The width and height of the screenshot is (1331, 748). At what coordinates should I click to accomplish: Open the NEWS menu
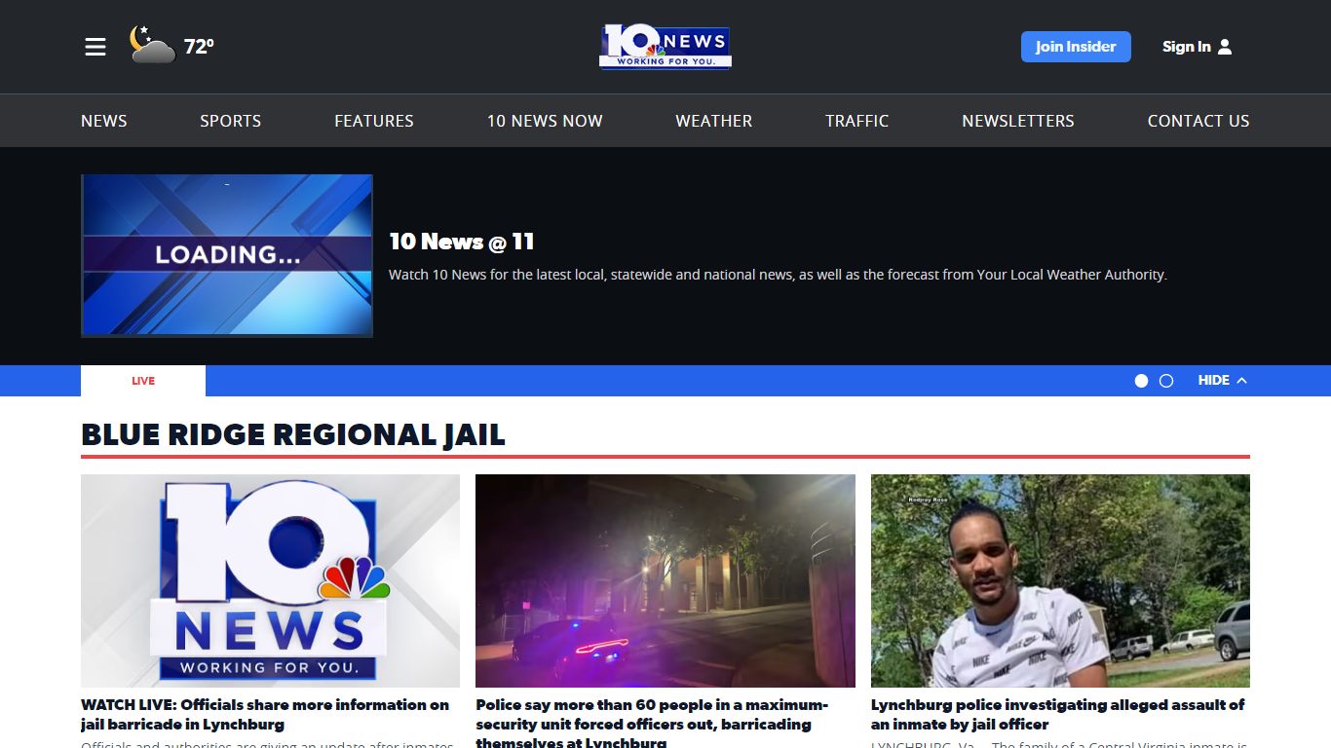click(x=104, y=121)
